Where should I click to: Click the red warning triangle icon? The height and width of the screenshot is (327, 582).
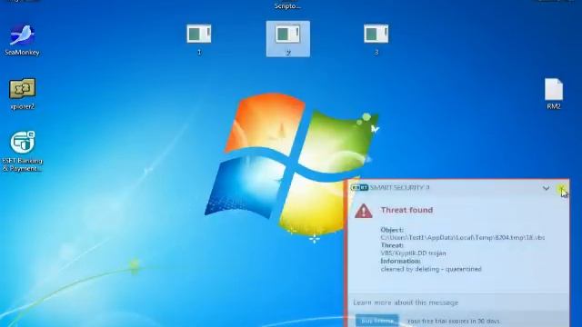(364, 211)
